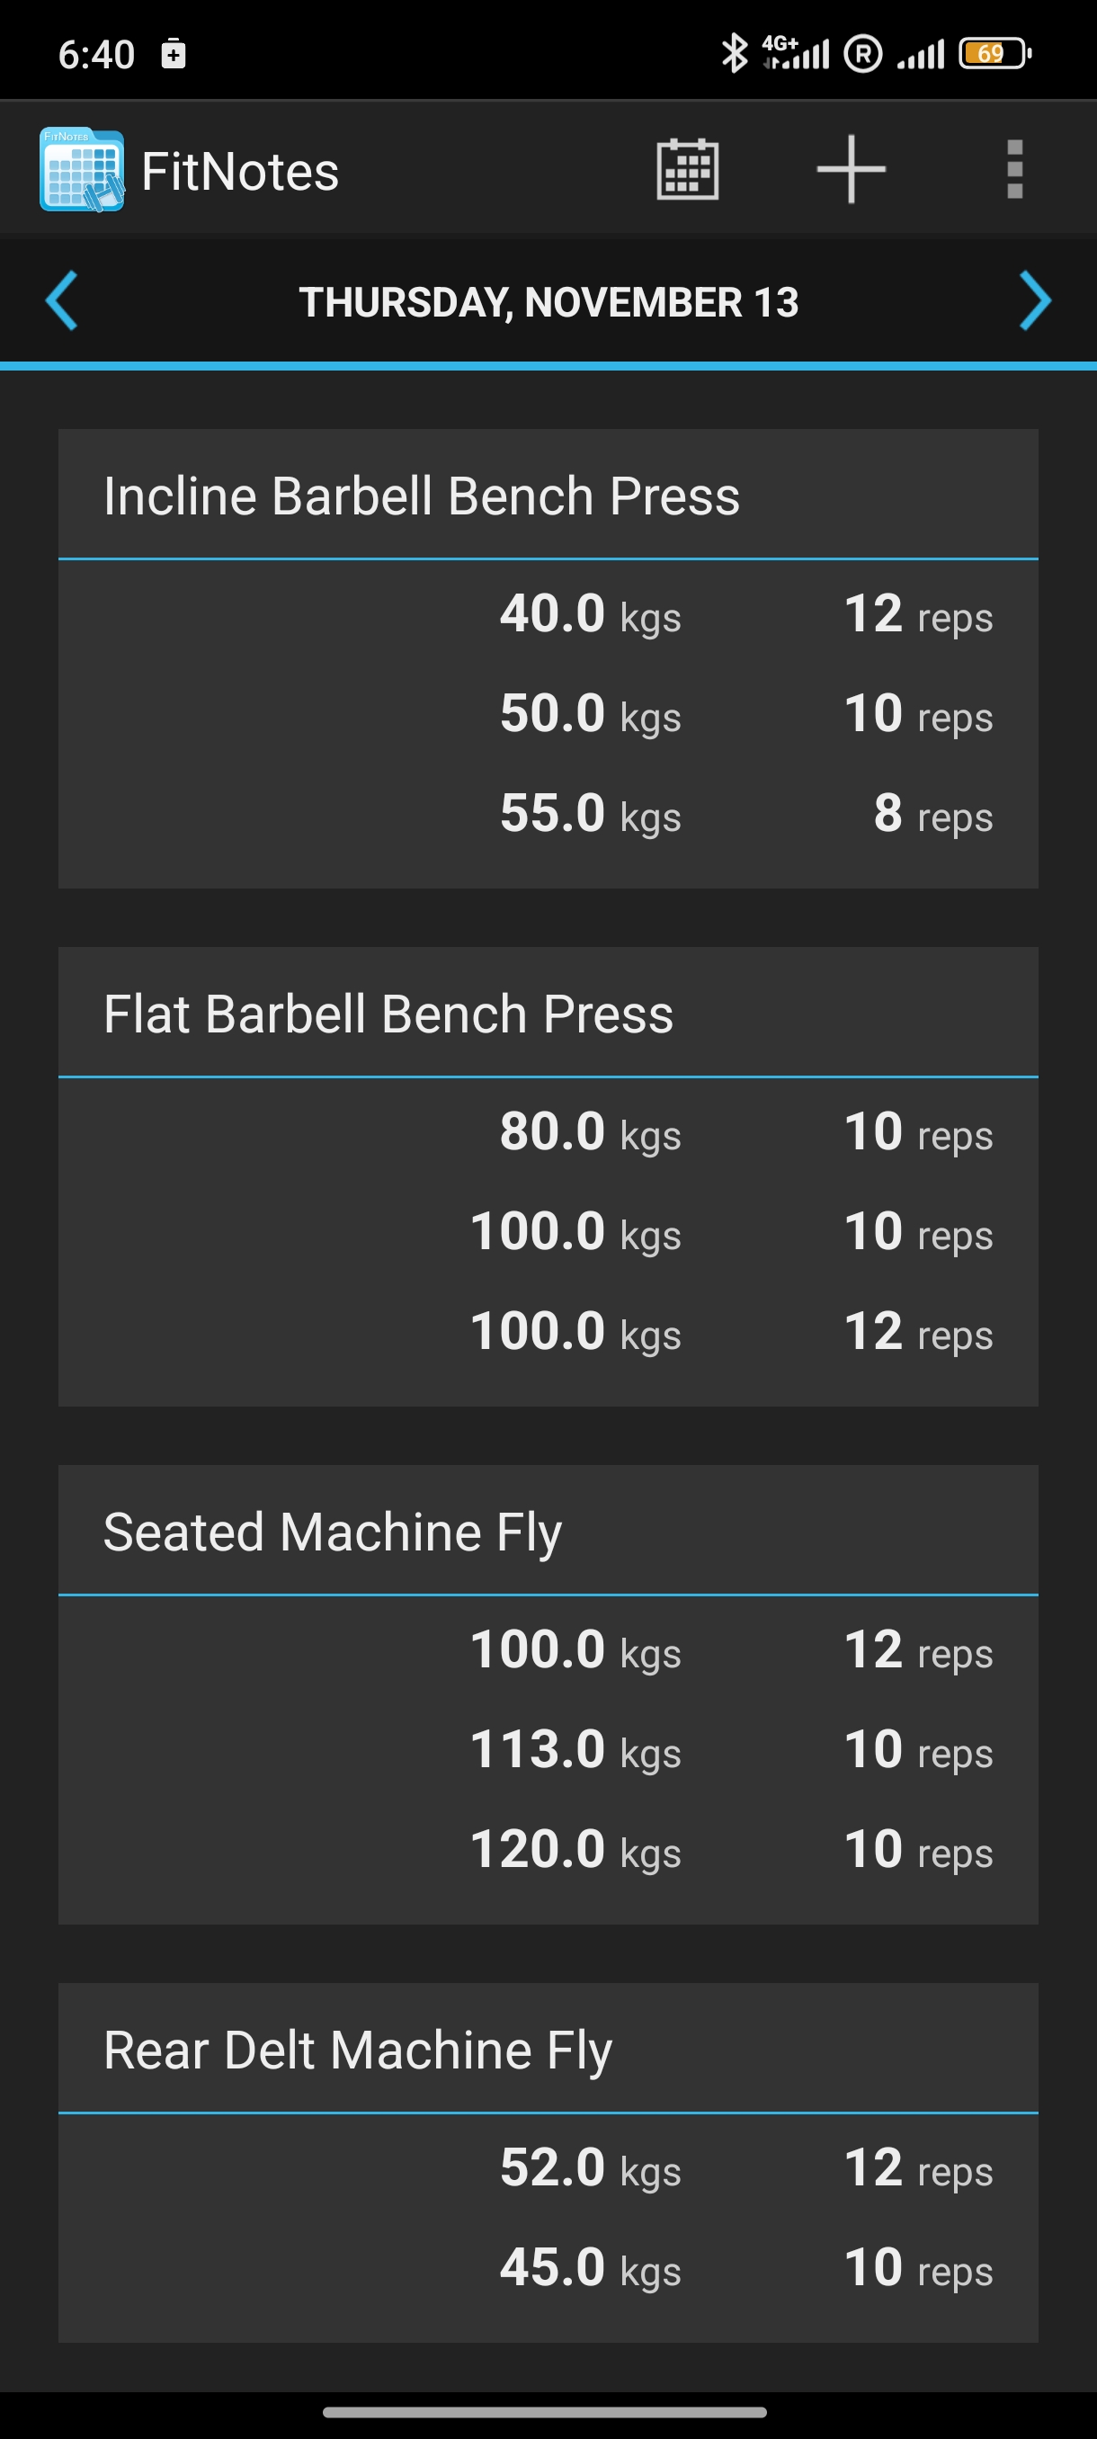
Task: Open Incline Barbell Bench Press exercise
Action: (x=421, y=496)
